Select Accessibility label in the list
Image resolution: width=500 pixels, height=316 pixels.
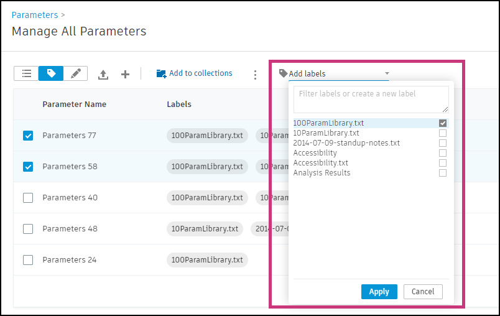click(x=315, y=153)
